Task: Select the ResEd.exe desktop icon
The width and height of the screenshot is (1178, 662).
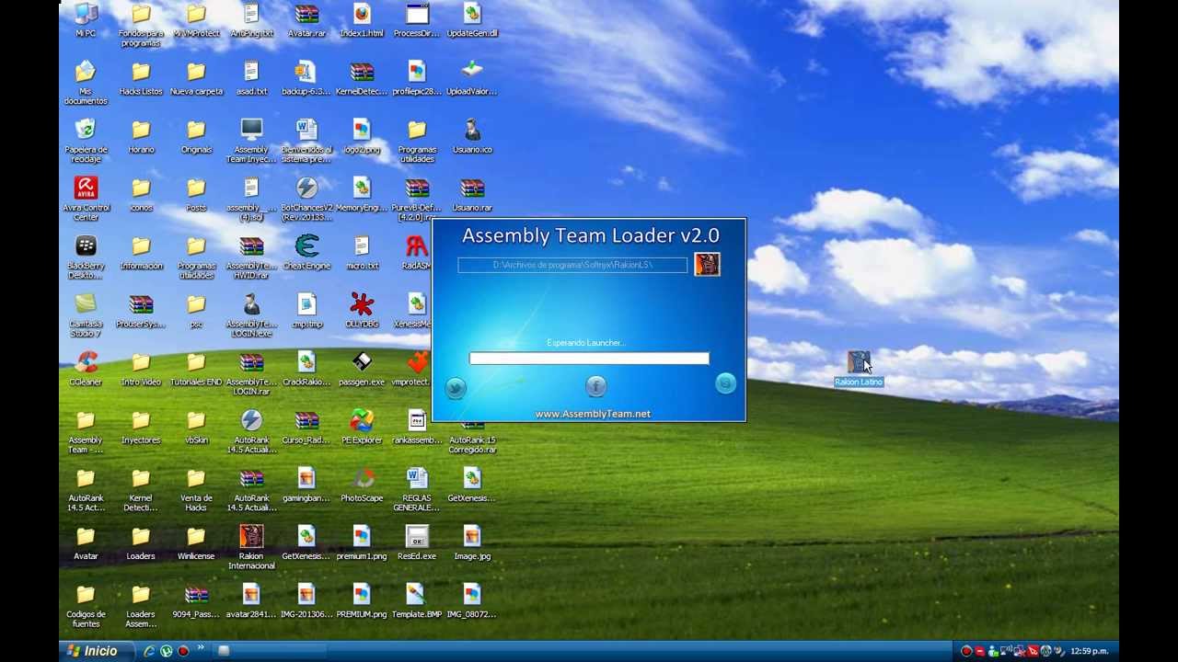Action: click(x=417, y=542)
